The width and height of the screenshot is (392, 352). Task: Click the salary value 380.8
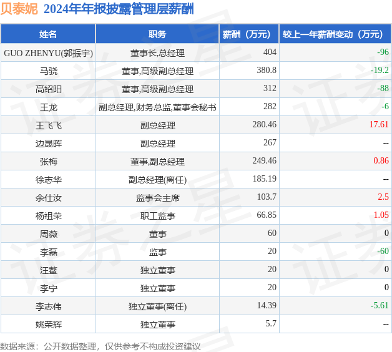point(267,70)
